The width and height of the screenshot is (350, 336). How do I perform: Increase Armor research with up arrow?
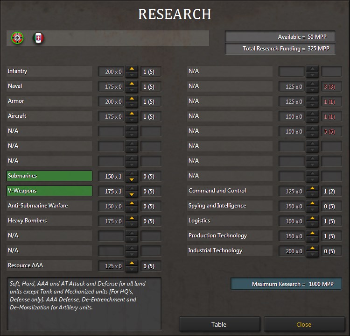[x=132, y=99]
